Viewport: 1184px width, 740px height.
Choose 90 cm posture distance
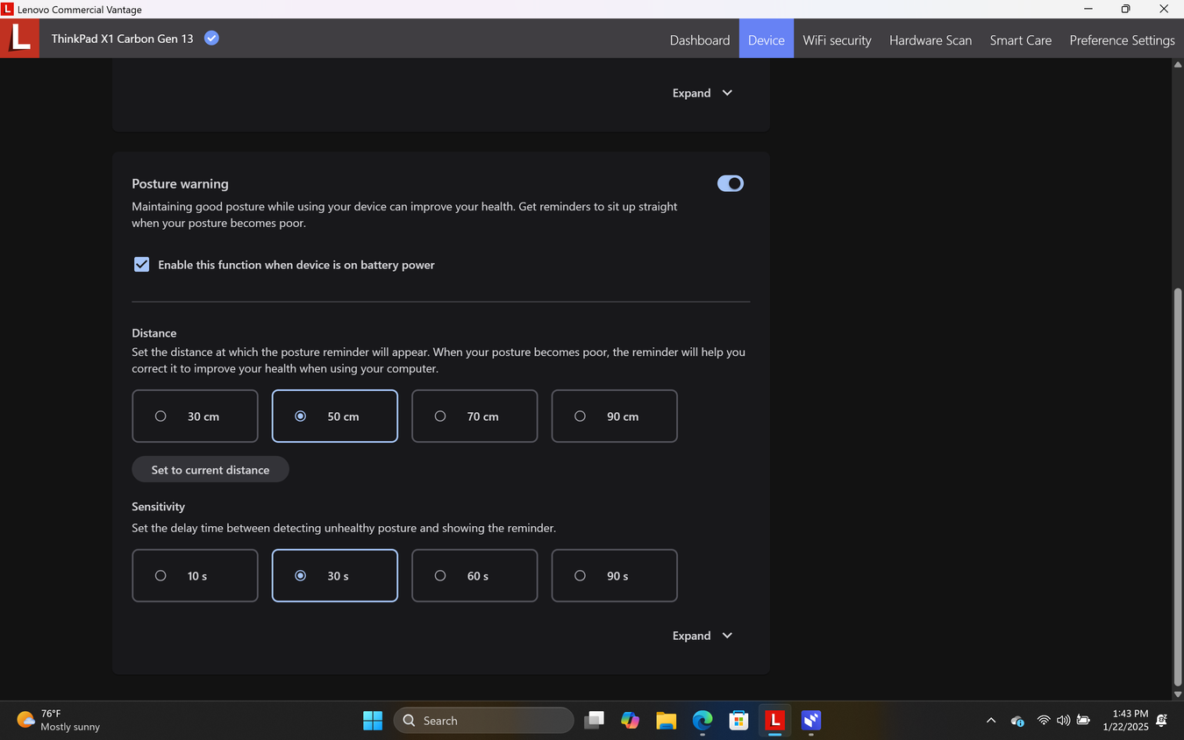tap(614, 416)
